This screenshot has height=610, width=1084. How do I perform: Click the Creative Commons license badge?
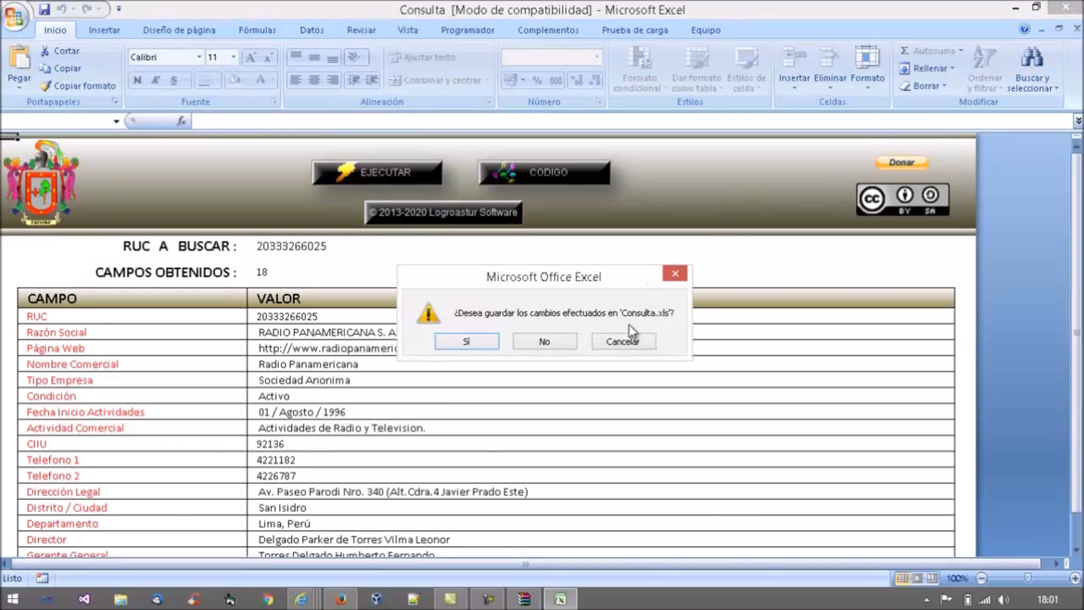(x=902, y=199)
